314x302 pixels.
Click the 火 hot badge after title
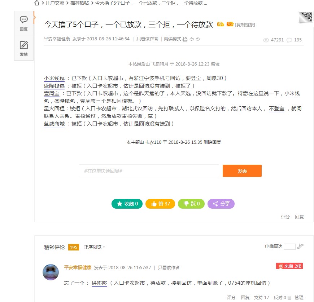(x=230, y=24)
